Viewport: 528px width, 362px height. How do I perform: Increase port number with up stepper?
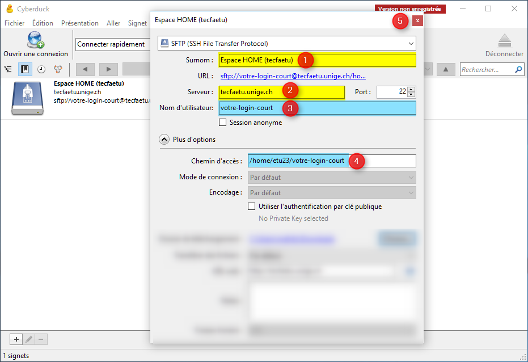(411, 89)
